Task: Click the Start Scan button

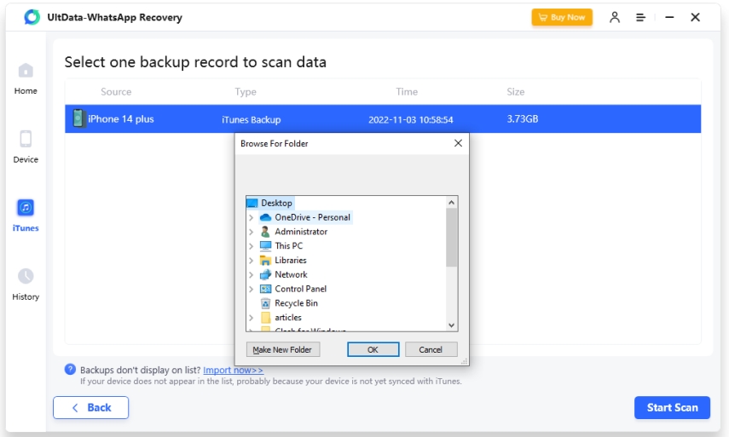Action: [672, 408]
